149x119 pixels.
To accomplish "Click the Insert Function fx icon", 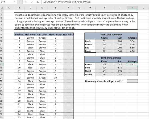I will [38, 2].
